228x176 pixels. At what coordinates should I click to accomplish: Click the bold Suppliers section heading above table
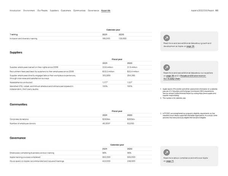tap(16, 52)
